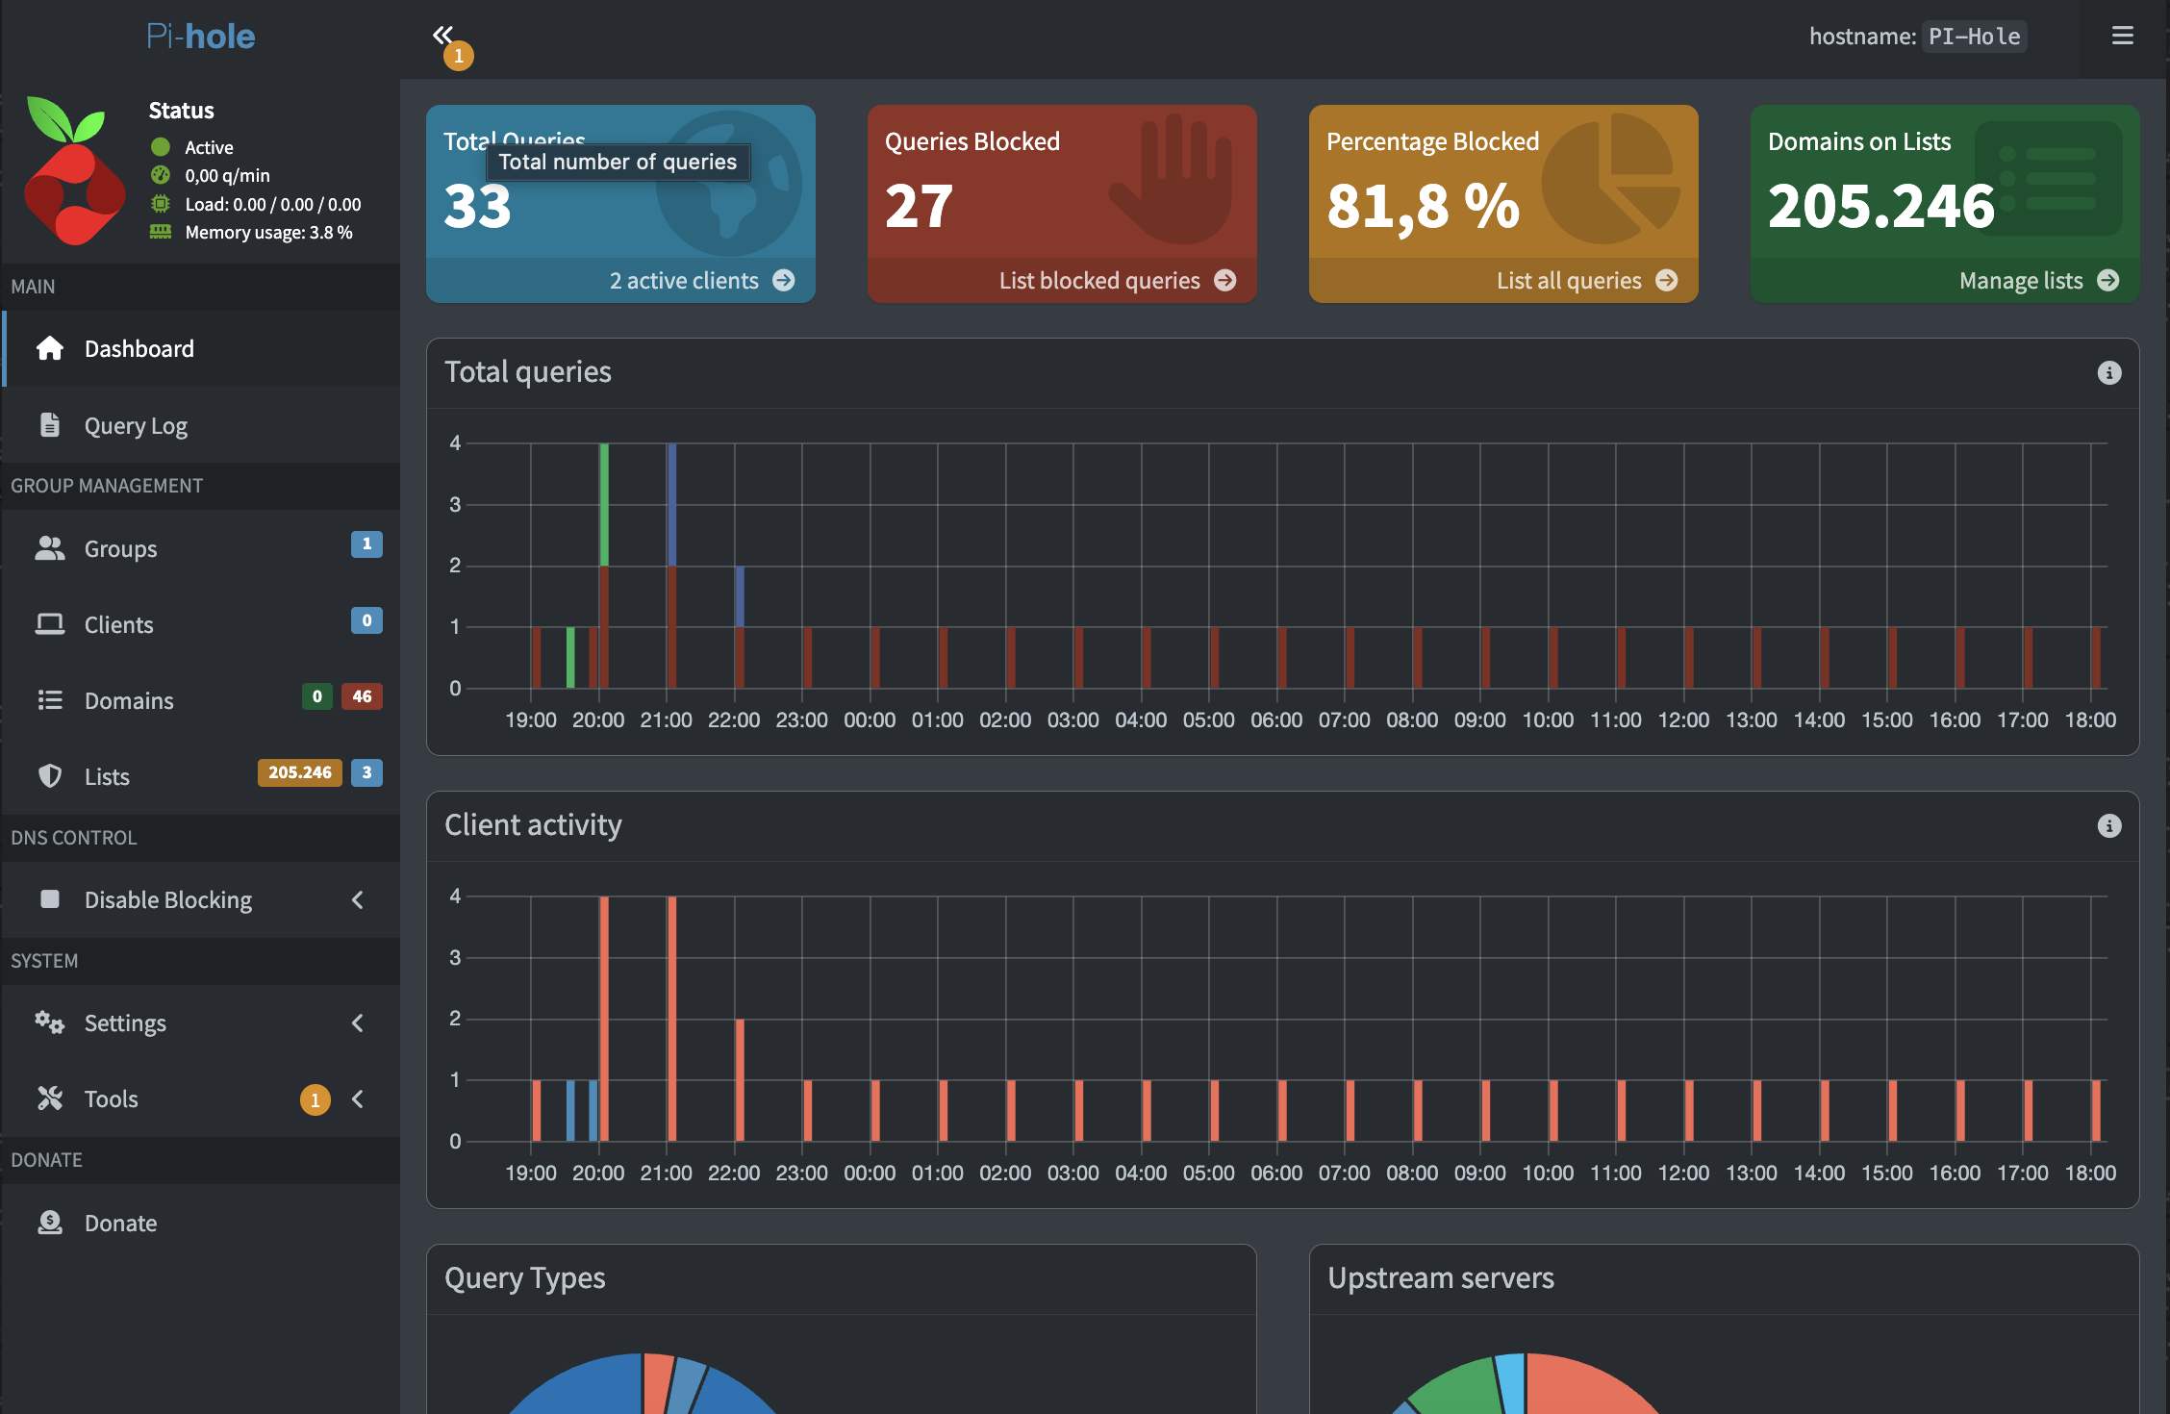Click arrow icon next to Manage lists
Image resolution: width=2170 pixels, height=1414 pixels.
[2107, 280]
